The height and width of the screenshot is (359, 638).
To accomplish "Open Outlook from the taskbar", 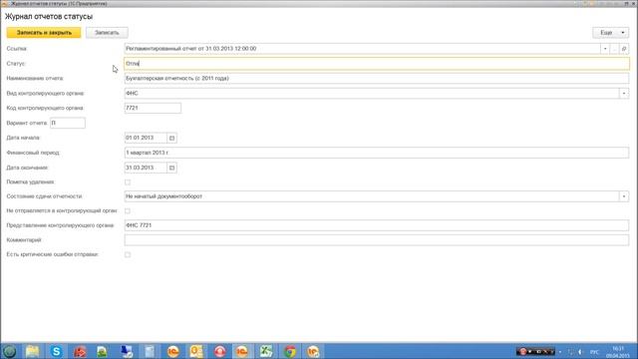I will point(196,351).
